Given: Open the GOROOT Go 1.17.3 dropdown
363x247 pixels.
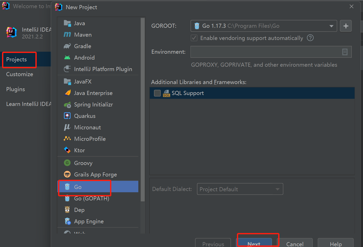Looking at the screenshot, I should (x=264, y=26).
